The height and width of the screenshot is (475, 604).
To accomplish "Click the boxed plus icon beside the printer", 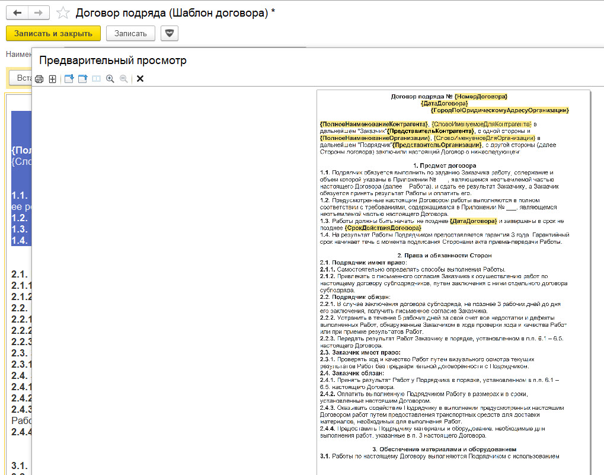I will [x=53, y=79].
